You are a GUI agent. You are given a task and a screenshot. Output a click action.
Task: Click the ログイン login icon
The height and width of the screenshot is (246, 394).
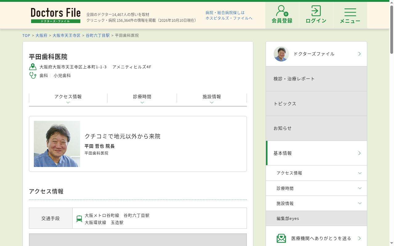pos(316,15)
